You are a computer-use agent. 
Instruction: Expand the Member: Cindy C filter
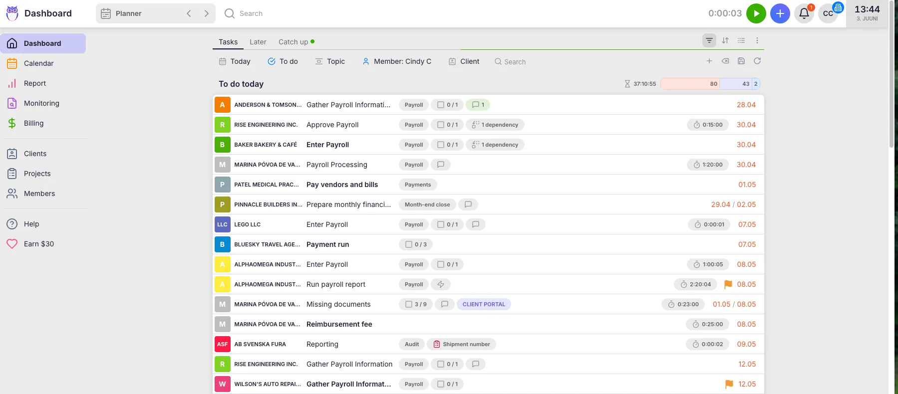397,61
